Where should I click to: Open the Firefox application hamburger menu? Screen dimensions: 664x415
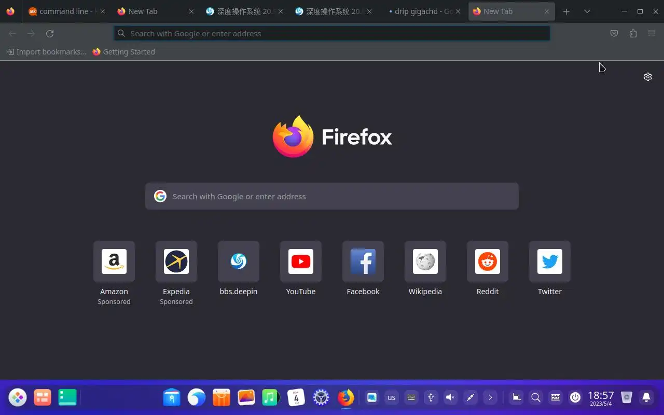(652, 34)
